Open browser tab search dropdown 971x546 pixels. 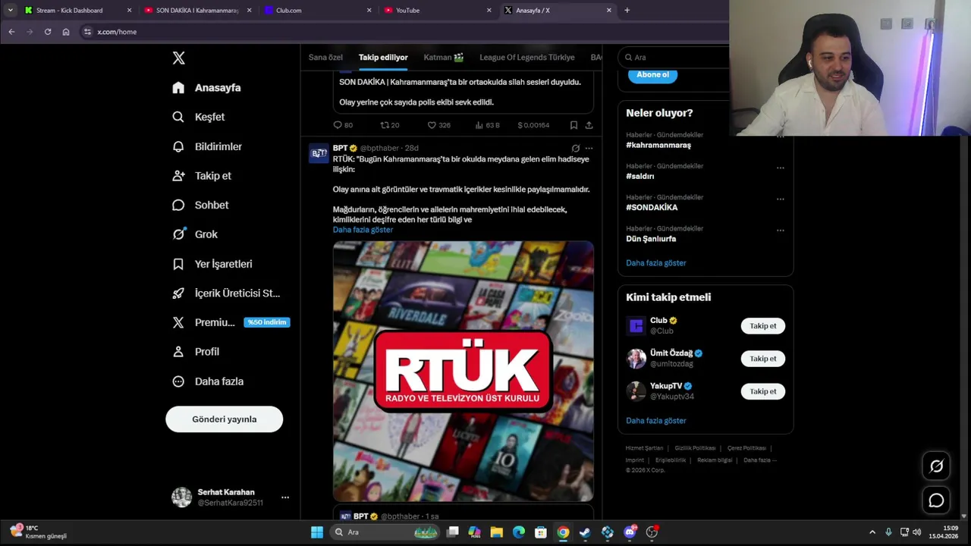(x=10, y=11)
